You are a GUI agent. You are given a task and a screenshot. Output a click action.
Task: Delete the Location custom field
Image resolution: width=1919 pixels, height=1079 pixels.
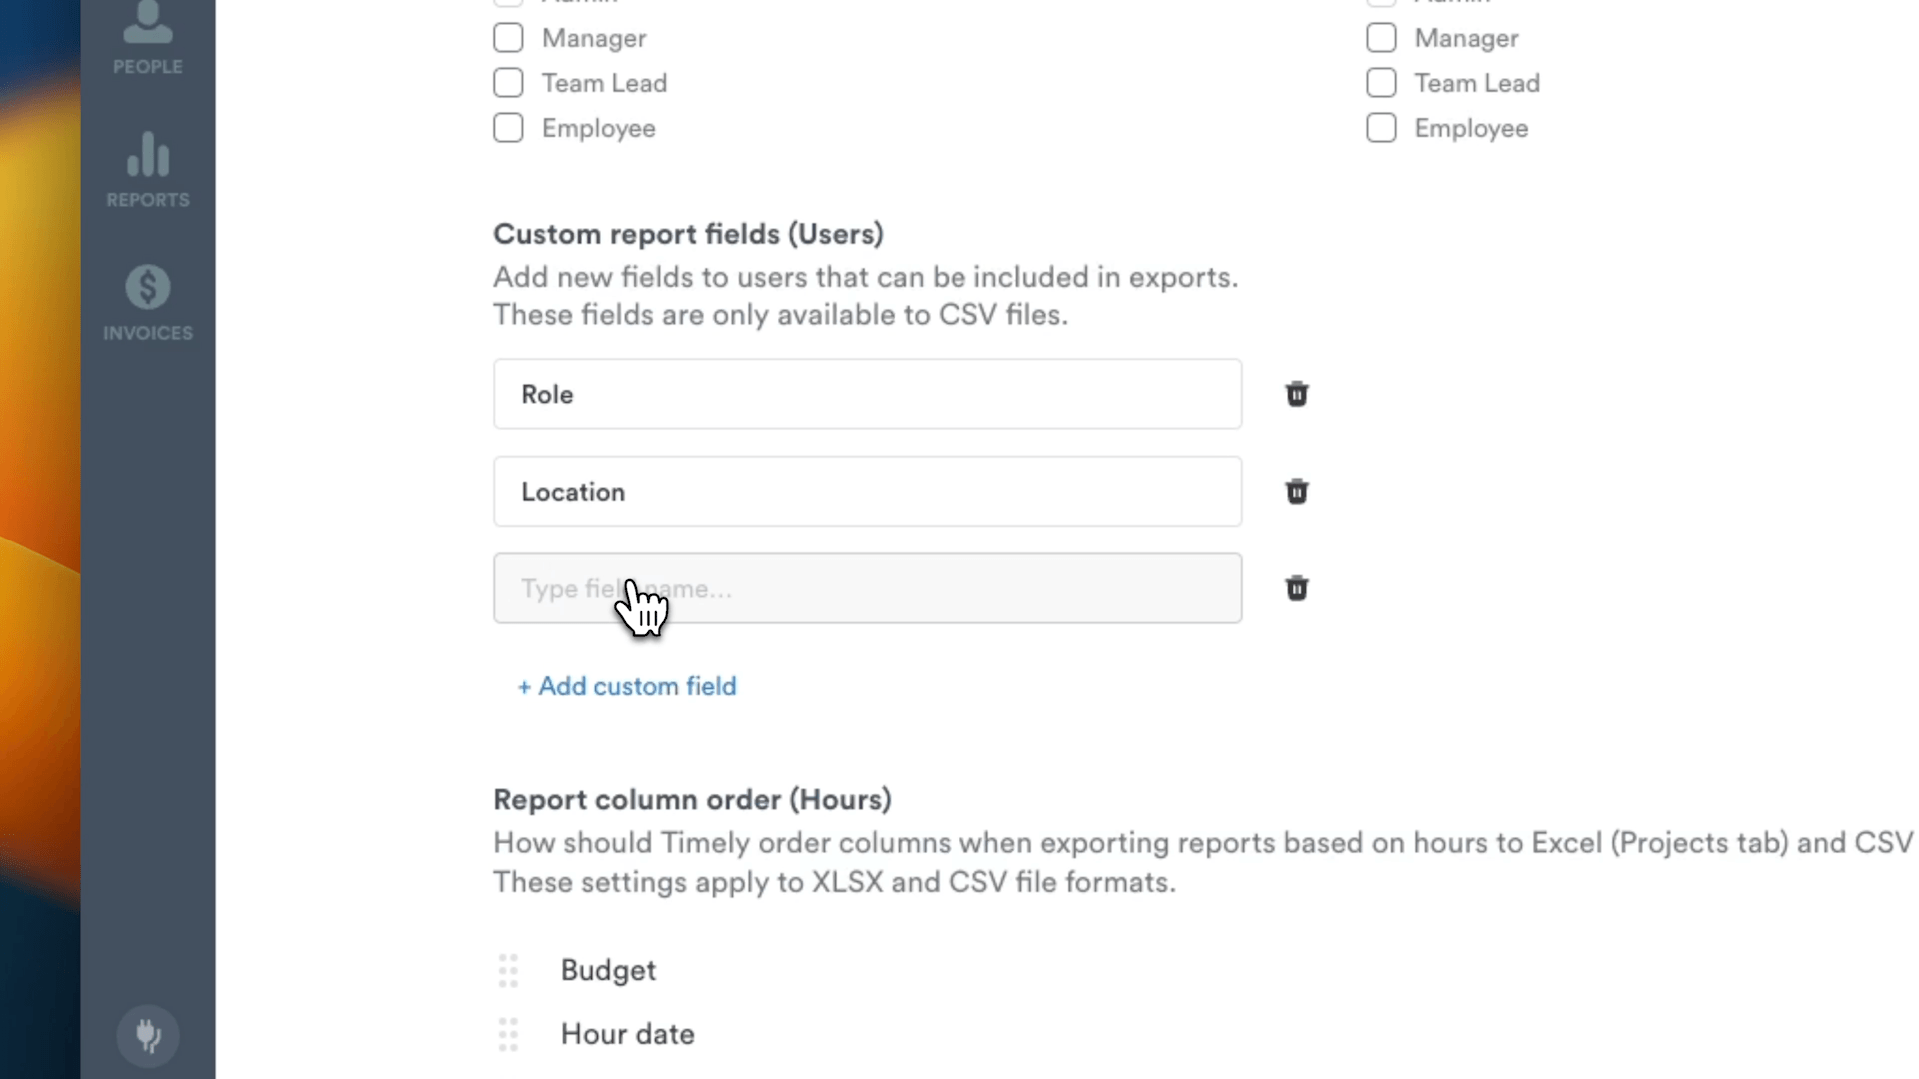(x=1296, y=492)
